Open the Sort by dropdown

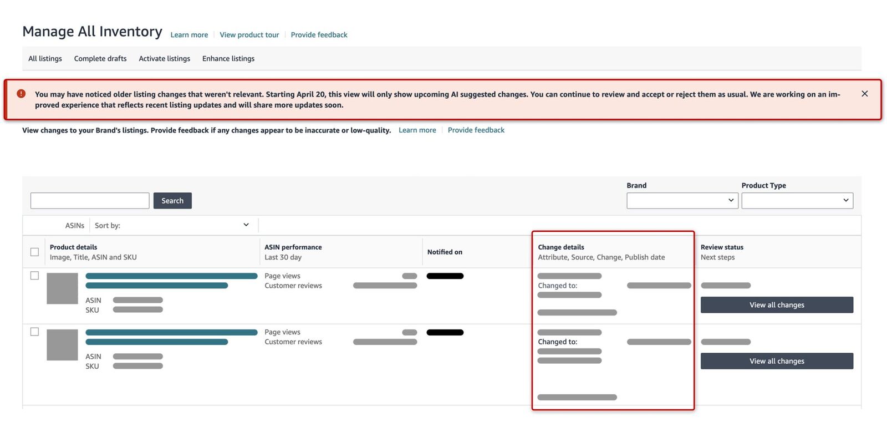[172, 225]
